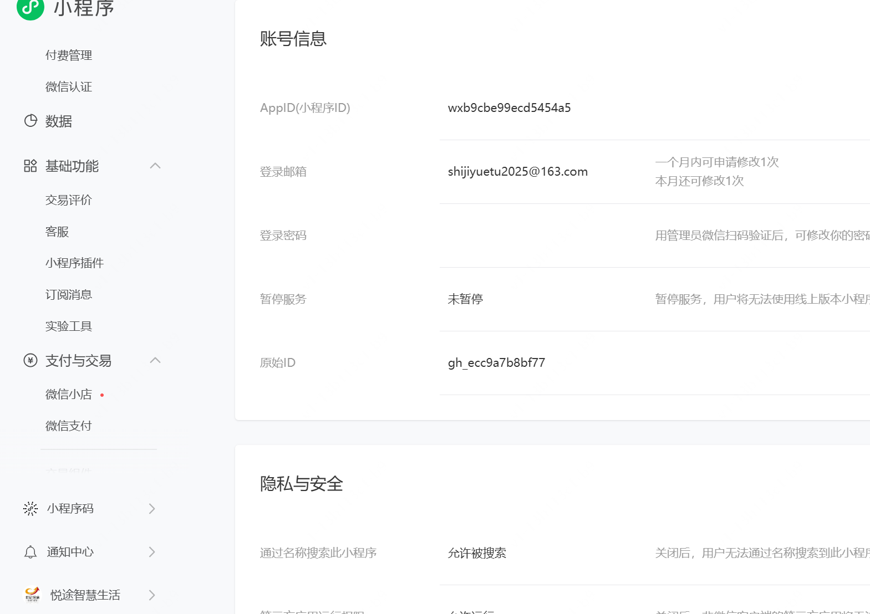Viewport: 870px width, 614px height.
Task: Open 微信认证 menu item
Action: (x=69, y=87)
